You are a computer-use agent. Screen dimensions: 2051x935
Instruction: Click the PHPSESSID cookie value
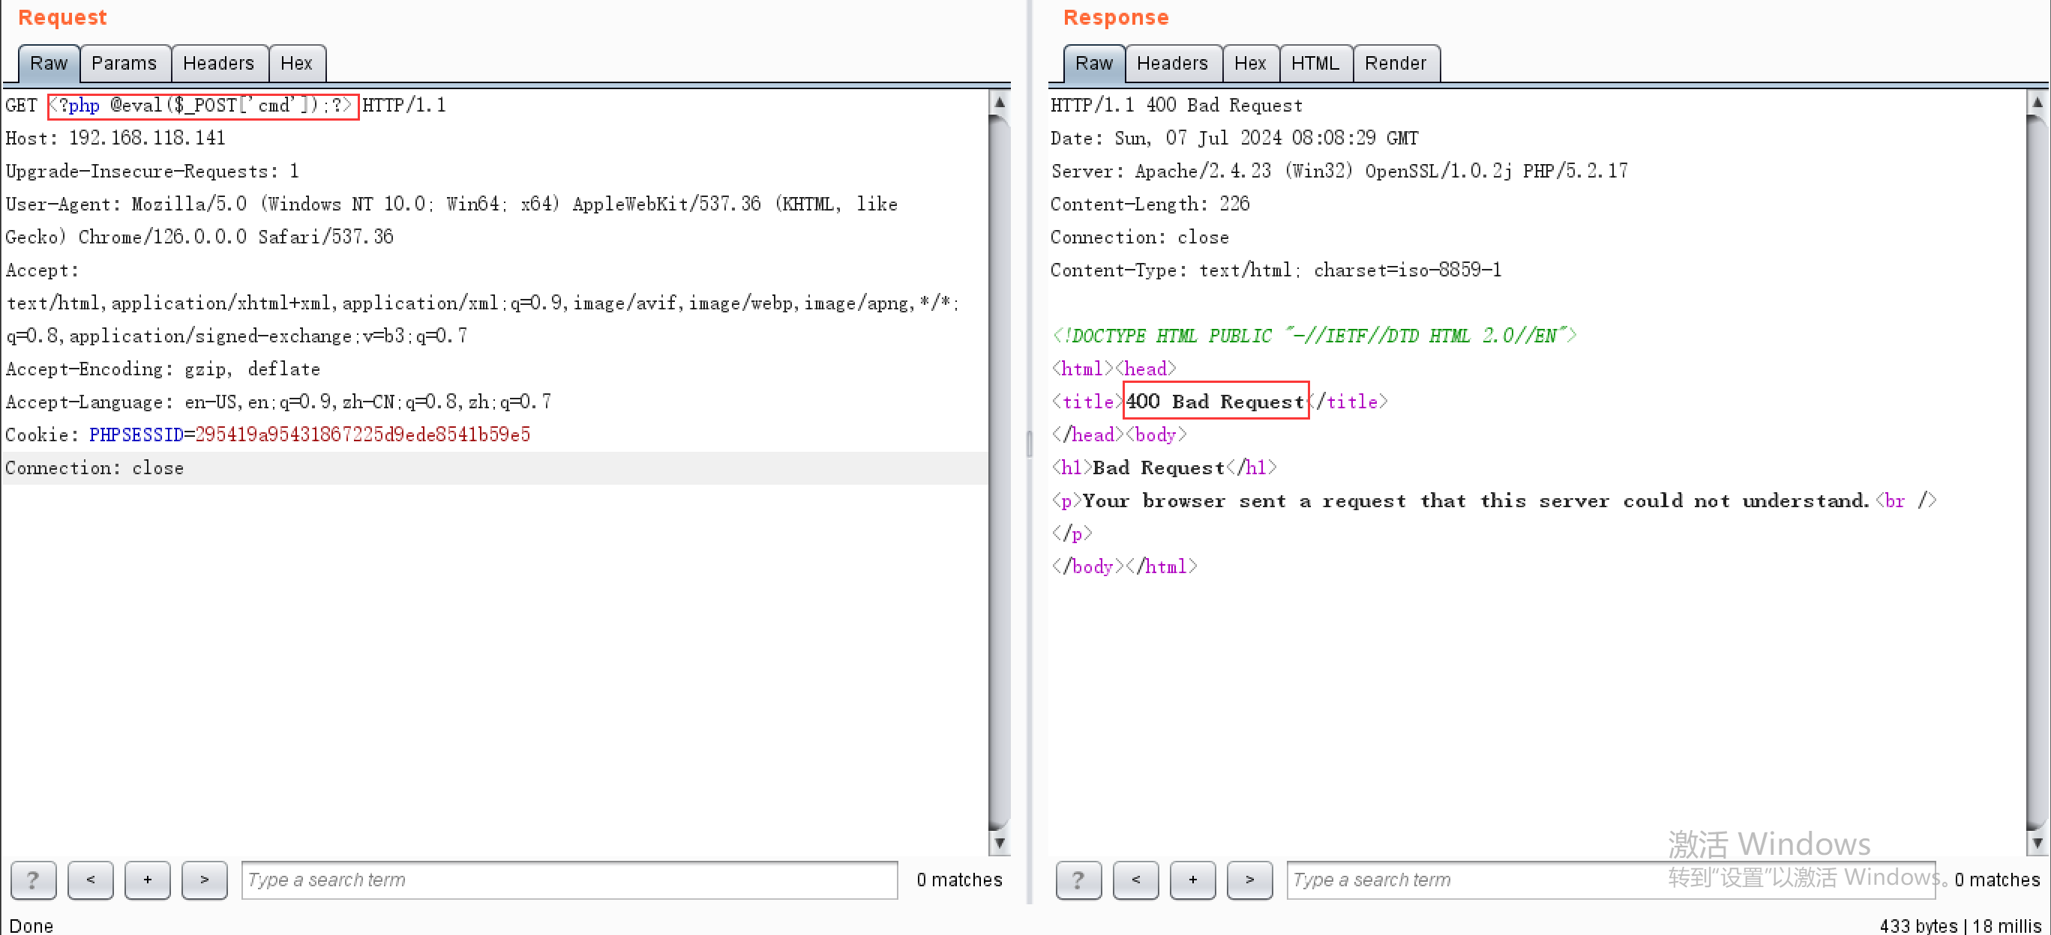coord(362,435)
